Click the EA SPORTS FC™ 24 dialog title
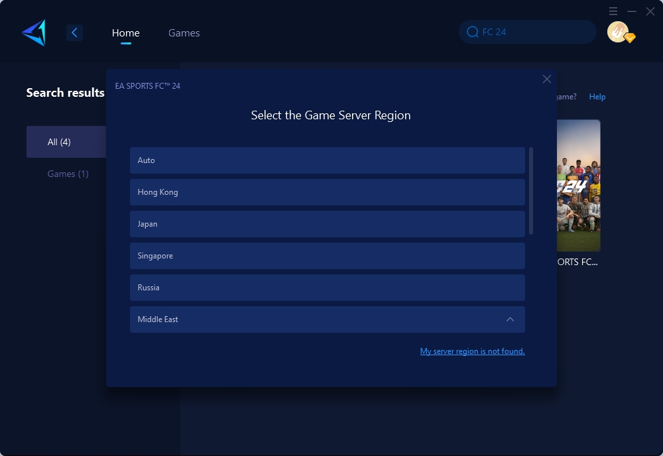This screenshot has height=456, width=663. click(148, 85)
